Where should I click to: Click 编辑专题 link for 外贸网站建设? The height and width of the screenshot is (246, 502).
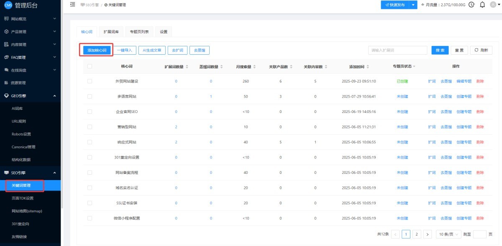[464, 81]
